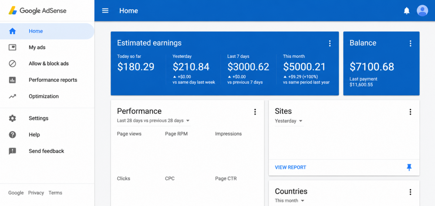
Task: Pin the Sites card
Action: click(409, 167)
